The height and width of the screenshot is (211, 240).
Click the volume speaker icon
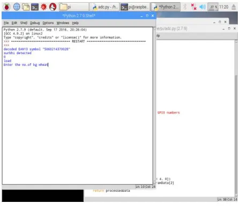tap(202, 7)
